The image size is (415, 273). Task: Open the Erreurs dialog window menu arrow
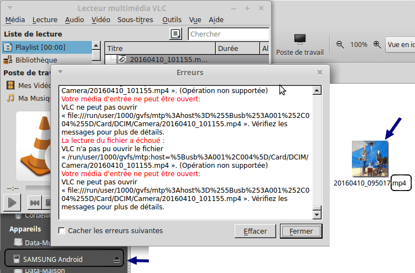point(60,72)
